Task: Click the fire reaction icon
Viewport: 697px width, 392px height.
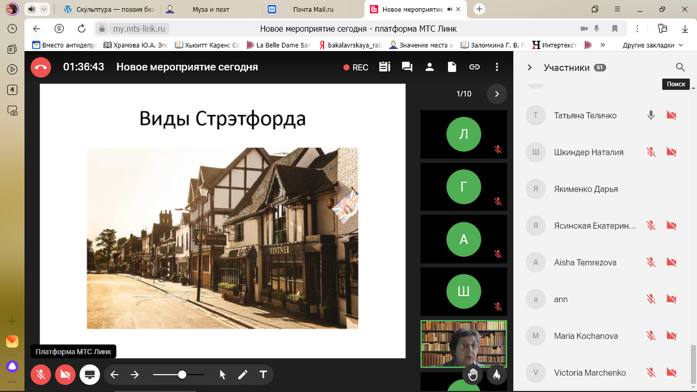Action: coord(496,375)
